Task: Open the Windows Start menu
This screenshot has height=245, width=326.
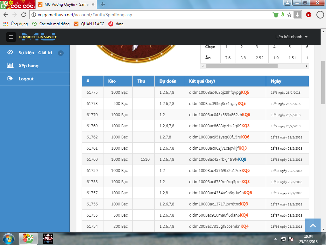Action: click(x=9, y=239)
